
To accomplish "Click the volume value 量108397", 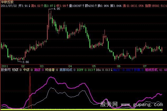I will tap(75, 6).
